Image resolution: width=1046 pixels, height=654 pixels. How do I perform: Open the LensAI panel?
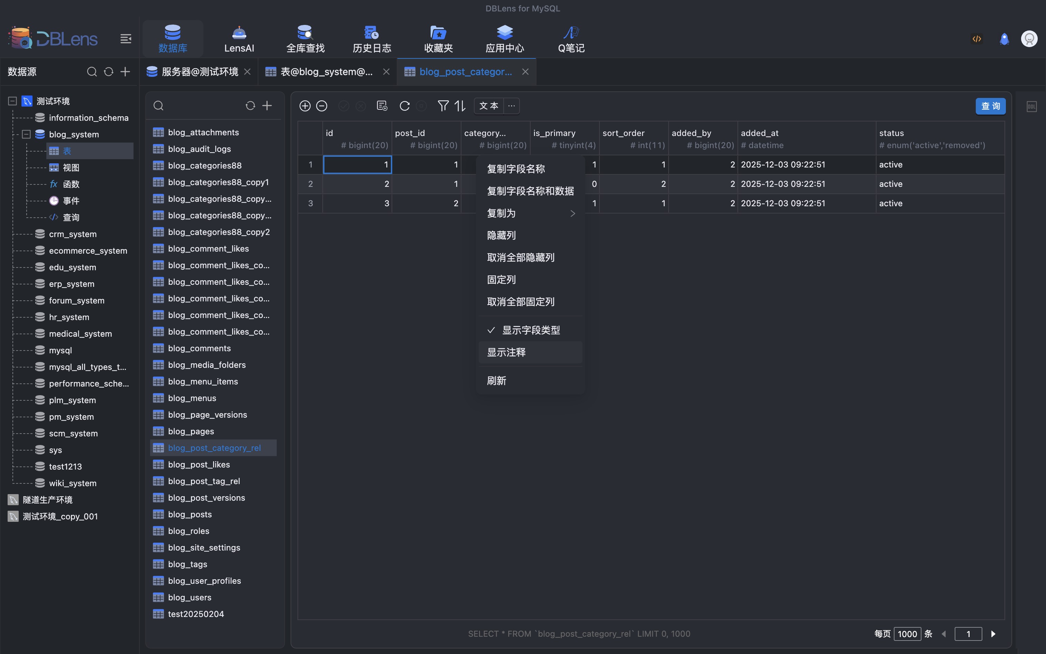click(239, 38)
